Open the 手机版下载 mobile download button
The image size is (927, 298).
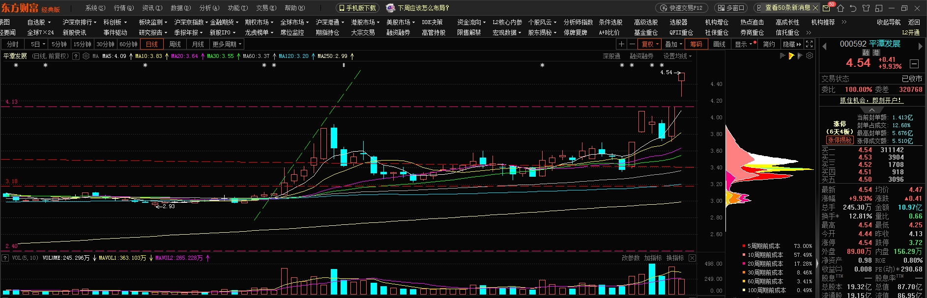tap(357, 8)
